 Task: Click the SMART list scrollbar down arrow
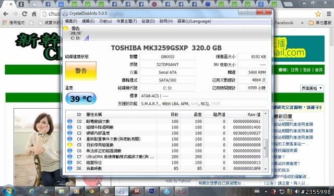point(266,169)
